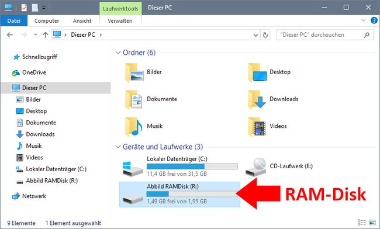Open the CD-Laufwerk (E:) drive

pyautogui.click(x=279, y=166)
